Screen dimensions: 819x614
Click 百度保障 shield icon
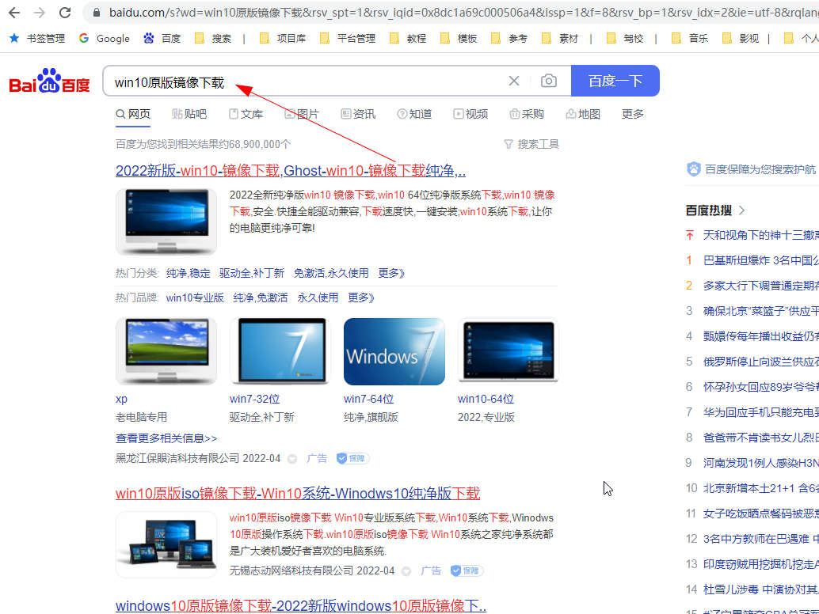click(x=694, y=169)
